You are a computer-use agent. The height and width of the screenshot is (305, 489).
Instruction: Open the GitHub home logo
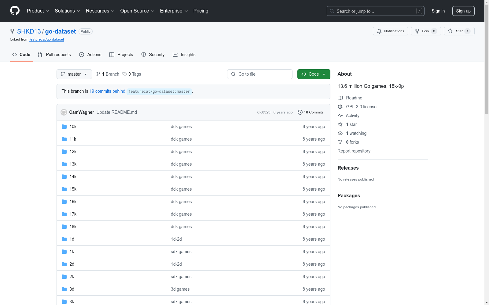tap(15, 11)
